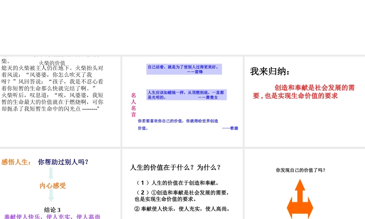This screenshot has width=365, height=219.
Task: Click the title '火柴的价值'
Action: tap(52, 63)
